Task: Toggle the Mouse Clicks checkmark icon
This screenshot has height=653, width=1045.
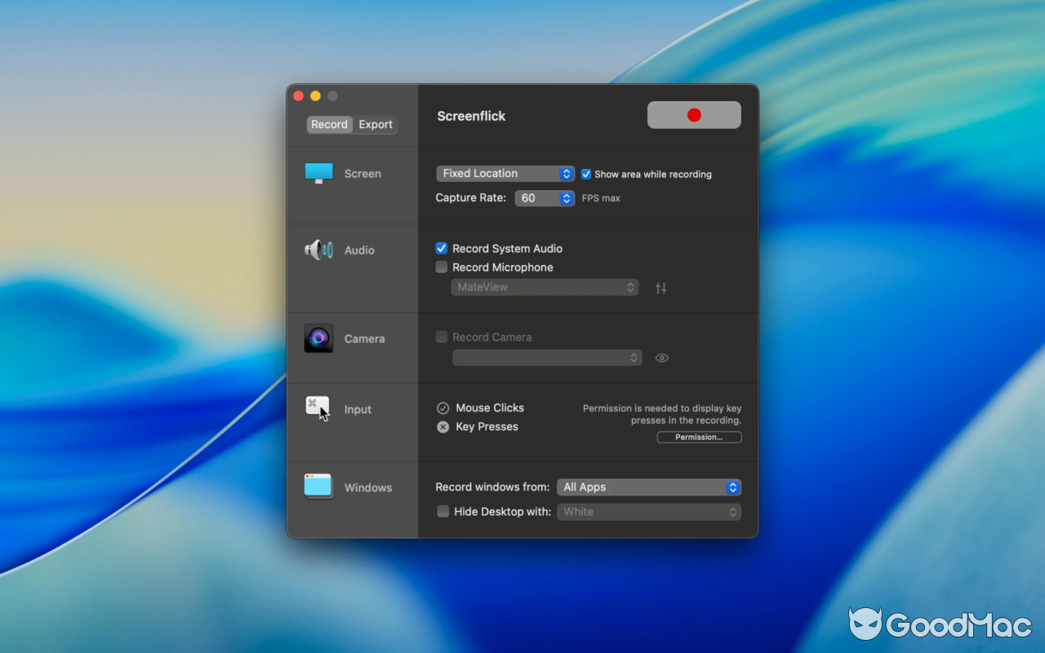Action: 443,408
